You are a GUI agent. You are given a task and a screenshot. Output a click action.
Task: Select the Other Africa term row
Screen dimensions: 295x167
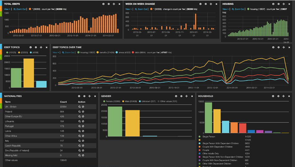click(x=50, y=136)
